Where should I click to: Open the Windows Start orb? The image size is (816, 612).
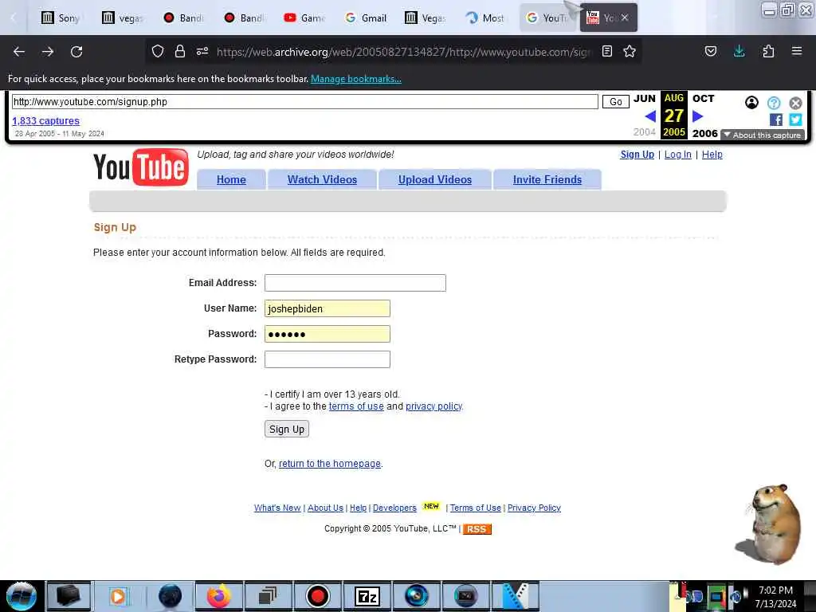[x=22, y=596]
